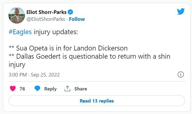Viewport: 192px width, 114px height.
Task: Click the blue reply speech bubble icon
Action: point(37,88)
